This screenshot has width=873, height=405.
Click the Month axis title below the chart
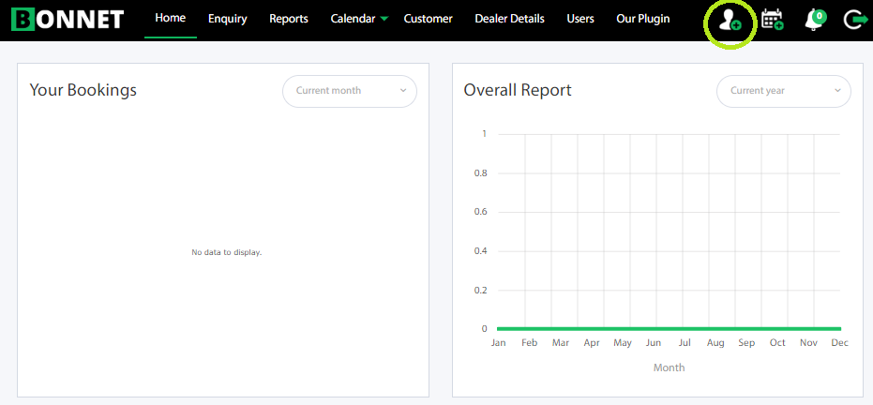669,367
